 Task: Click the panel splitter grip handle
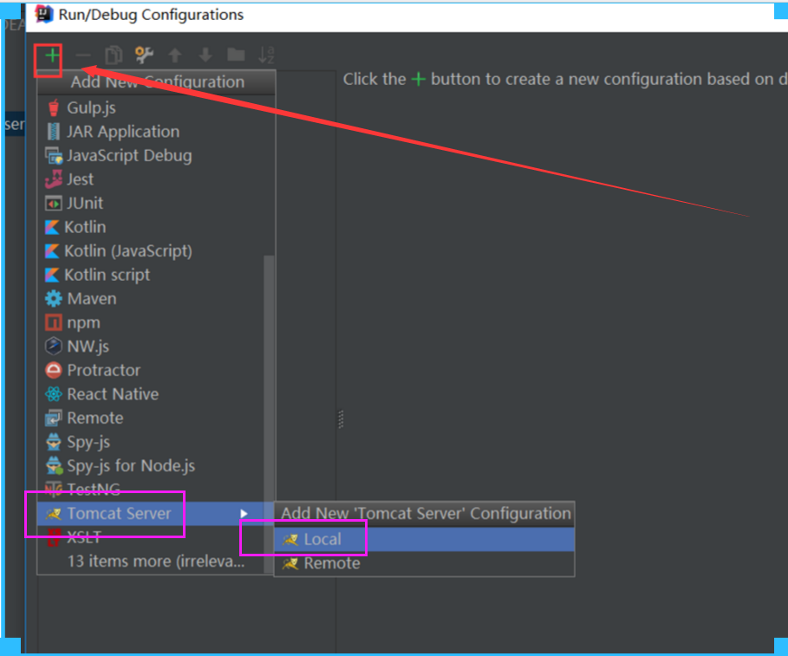coord(341,419)
